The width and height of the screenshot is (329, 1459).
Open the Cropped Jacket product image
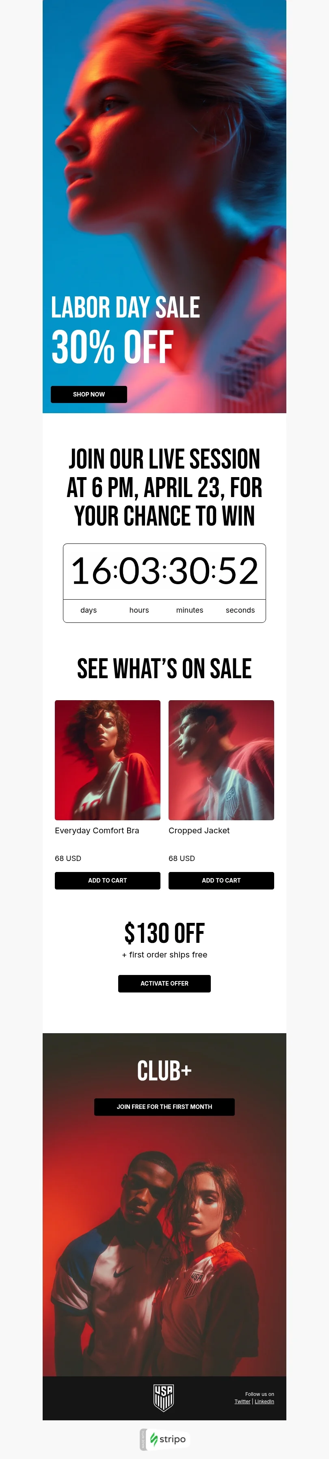click(221, 760)
